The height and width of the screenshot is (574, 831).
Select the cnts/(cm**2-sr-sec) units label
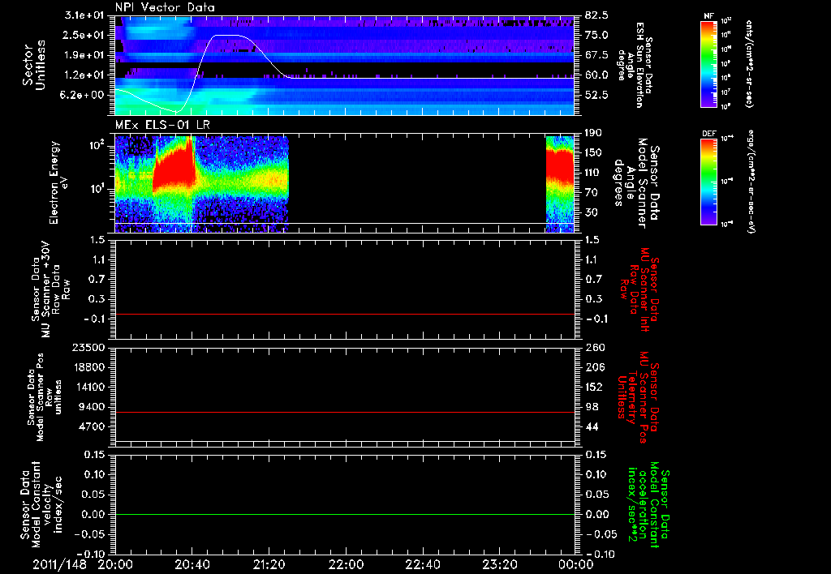pyautogui.click(x=749, y=63)
